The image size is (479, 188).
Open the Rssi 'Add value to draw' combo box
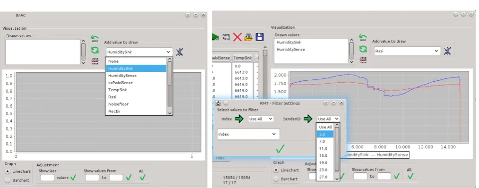[x=407, y=51]
